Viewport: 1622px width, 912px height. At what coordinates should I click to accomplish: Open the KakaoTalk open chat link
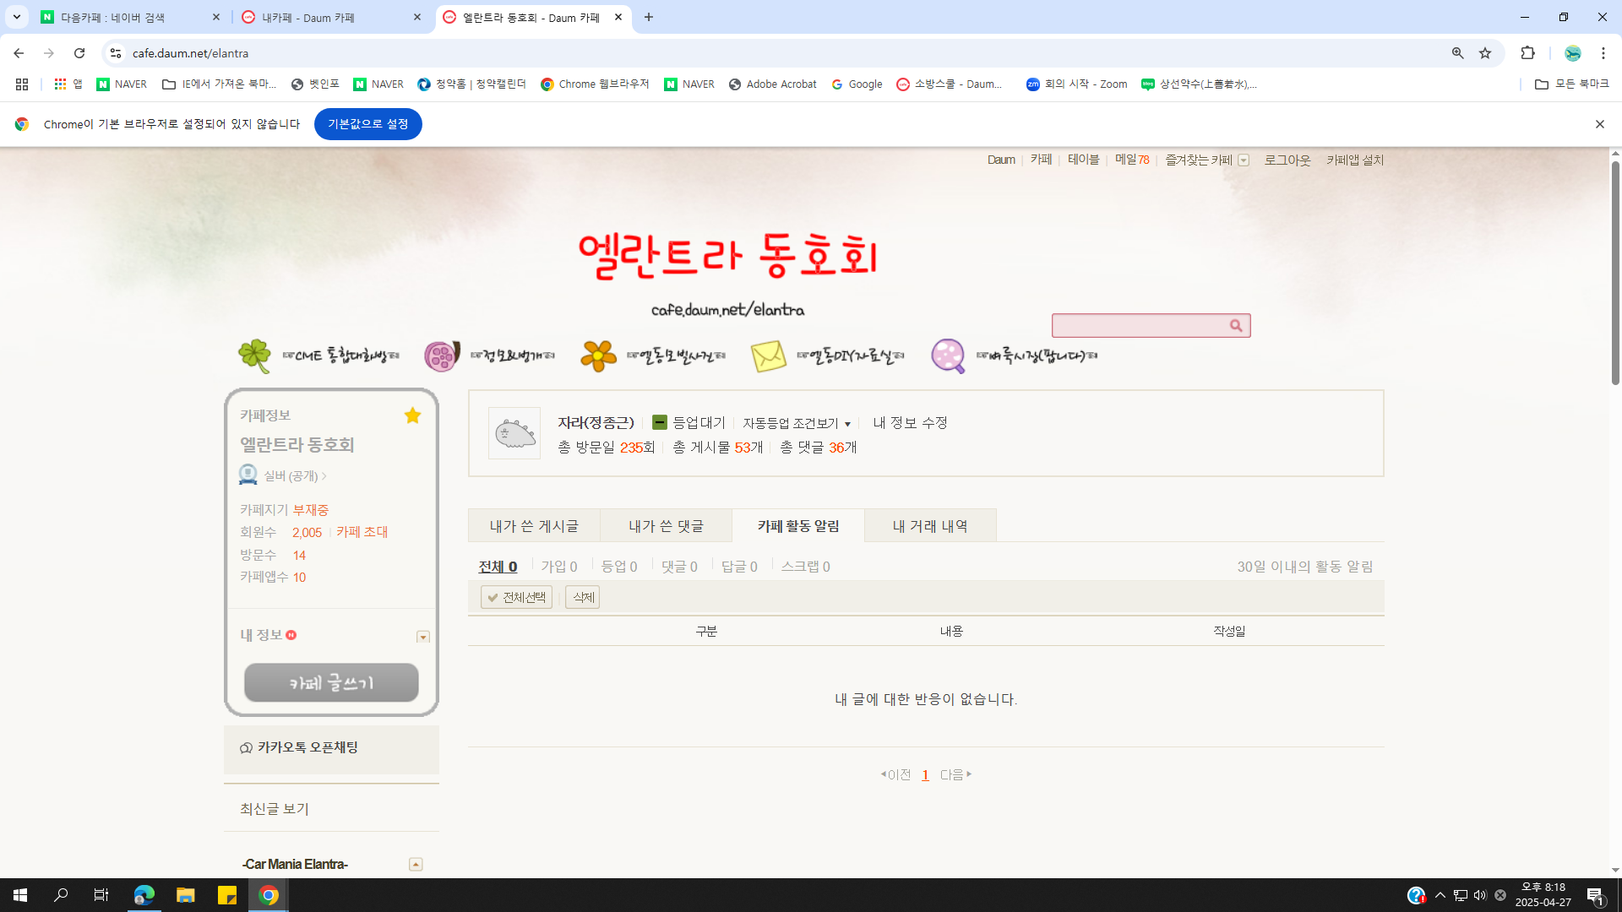[x=308, y=747]
